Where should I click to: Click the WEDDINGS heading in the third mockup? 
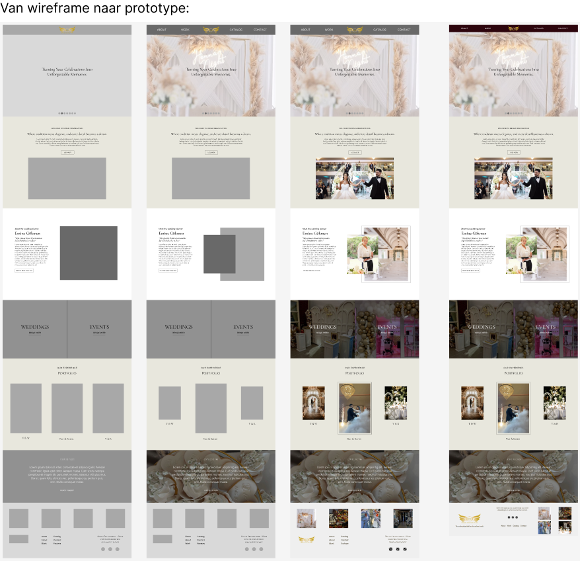(x=322, y=327)
